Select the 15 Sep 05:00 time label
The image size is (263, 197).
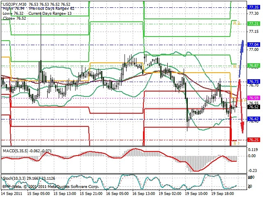point(38,193)
